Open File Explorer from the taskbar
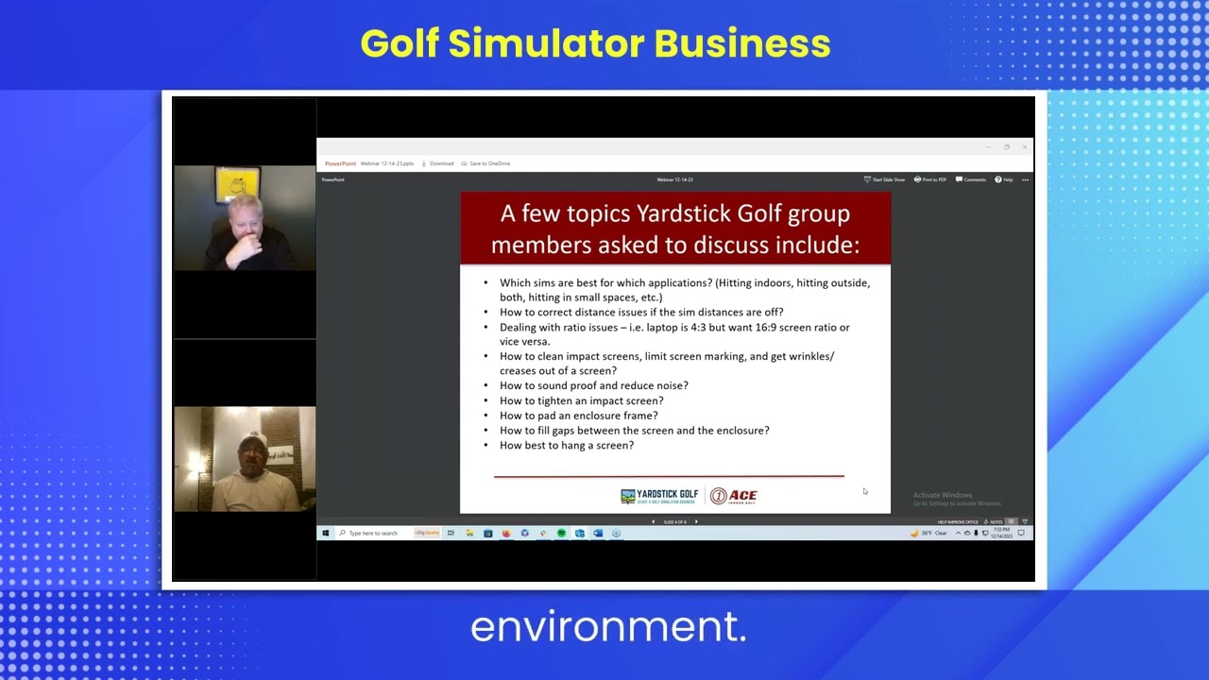 click(469, 533)
